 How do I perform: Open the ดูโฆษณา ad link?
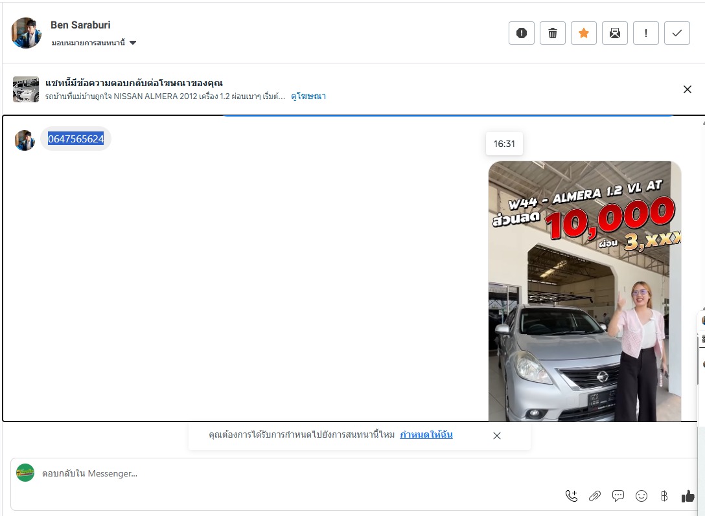(x=308, y=96)
